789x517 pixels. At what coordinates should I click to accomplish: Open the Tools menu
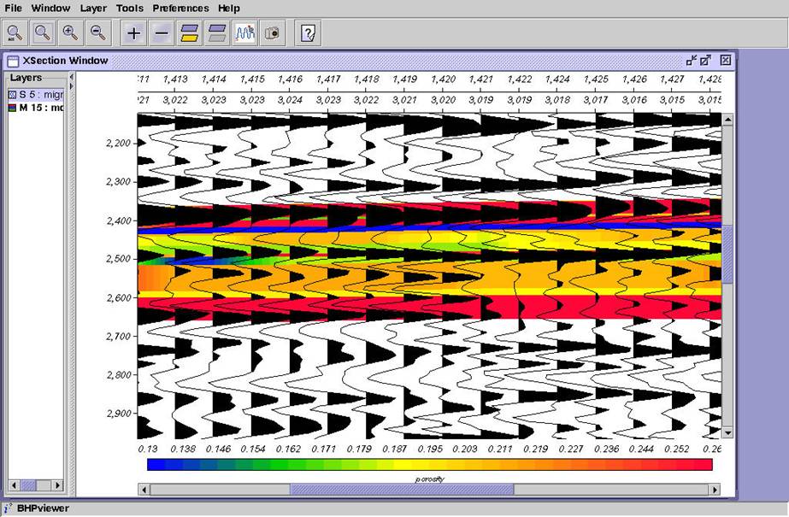click(x=129, y=8)
